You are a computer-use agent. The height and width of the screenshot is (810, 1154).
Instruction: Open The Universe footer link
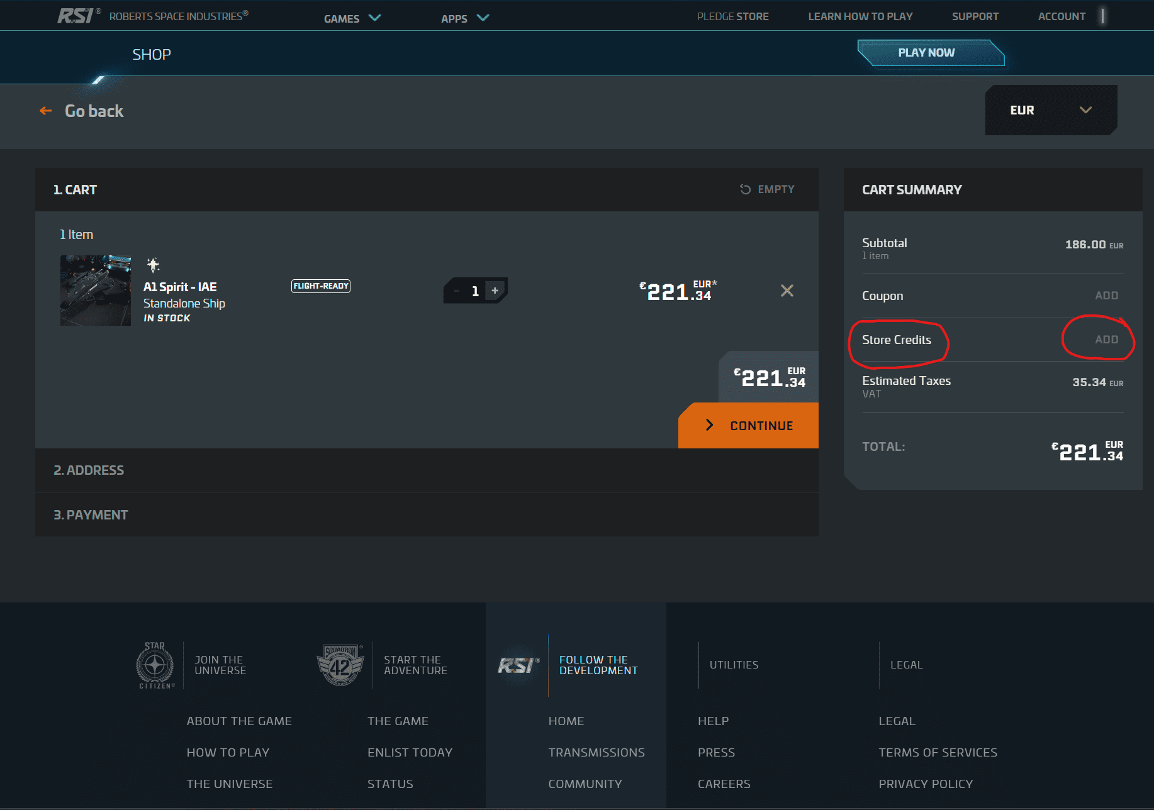230,784
